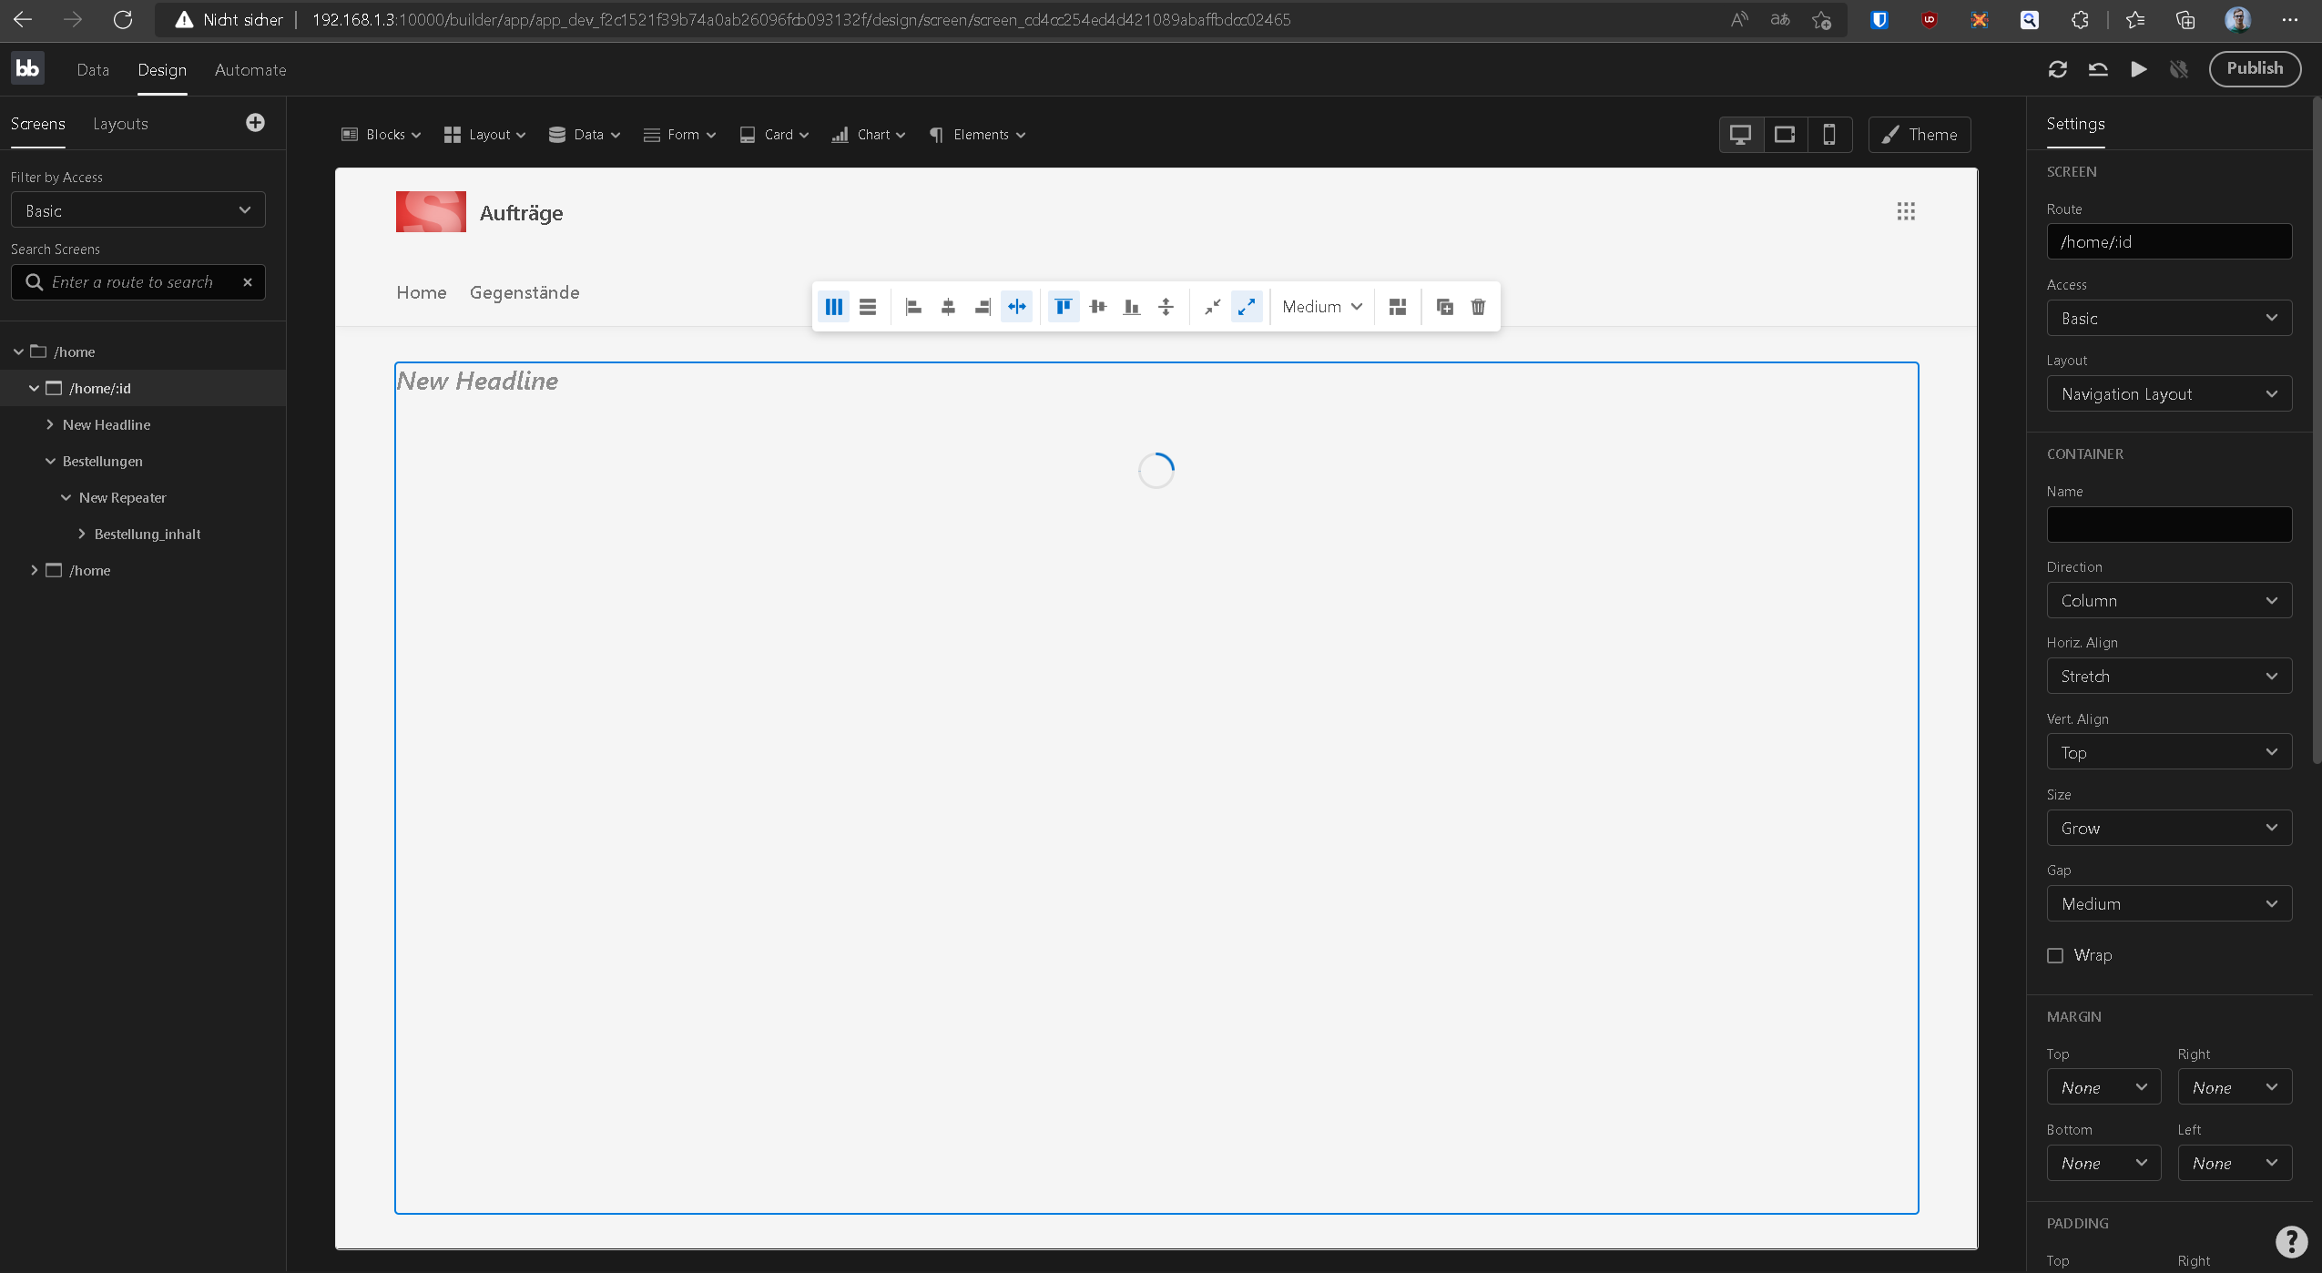This screenshot has width=2322, height=1273.
Task: Open the Theme button
Action: click(x=1920, y=135)
